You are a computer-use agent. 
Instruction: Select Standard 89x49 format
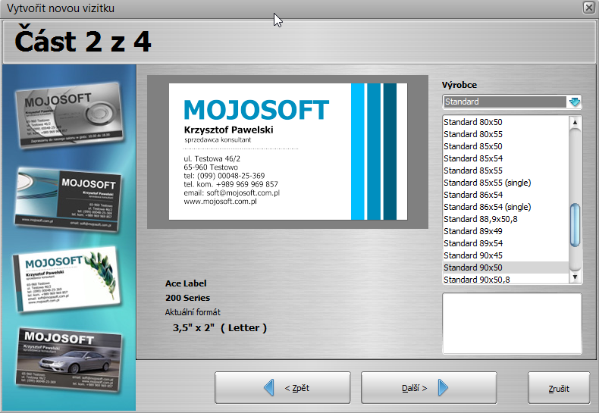click(506, 231)
